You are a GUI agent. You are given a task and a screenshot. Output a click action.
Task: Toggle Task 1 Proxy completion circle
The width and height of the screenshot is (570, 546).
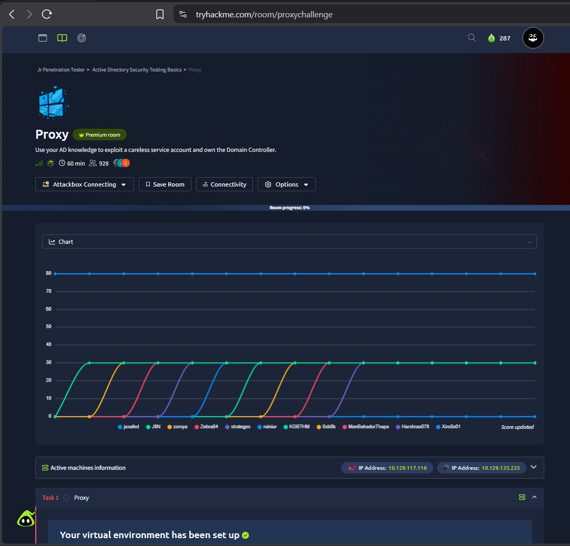(66, 498)
